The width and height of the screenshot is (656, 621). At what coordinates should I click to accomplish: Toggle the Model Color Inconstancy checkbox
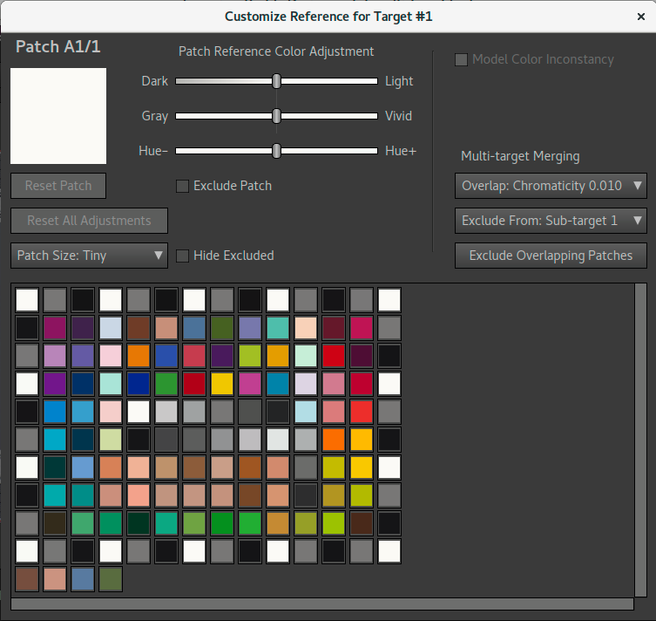461,59
